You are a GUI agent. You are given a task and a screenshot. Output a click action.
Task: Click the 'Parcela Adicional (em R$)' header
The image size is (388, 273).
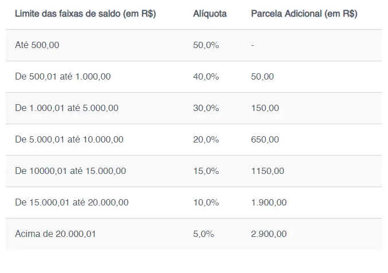pyautogui.click(x=304, y=14)
